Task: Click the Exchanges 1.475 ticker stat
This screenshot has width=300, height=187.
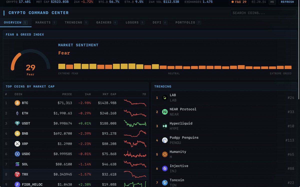Action: tap(198, 2)
